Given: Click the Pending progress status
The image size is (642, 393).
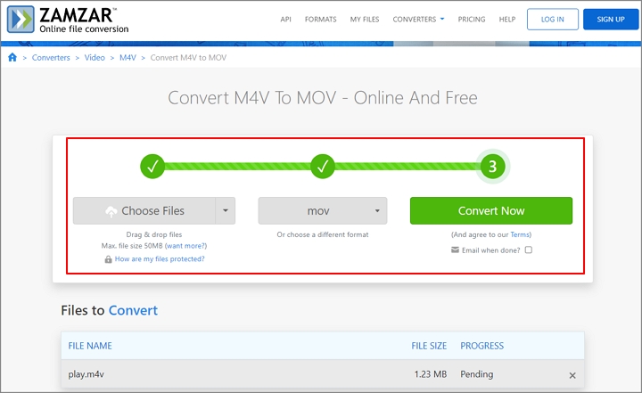Looking at the screenshot, I should (x=476, y=374).
